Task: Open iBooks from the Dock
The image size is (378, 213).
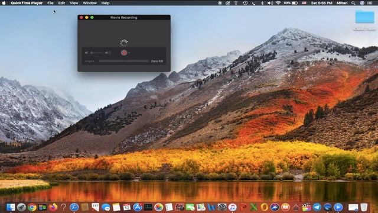Action: pos(285,207)
